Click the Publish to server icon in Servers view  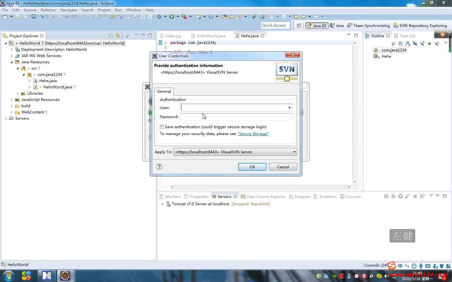(x=422, y=196)
